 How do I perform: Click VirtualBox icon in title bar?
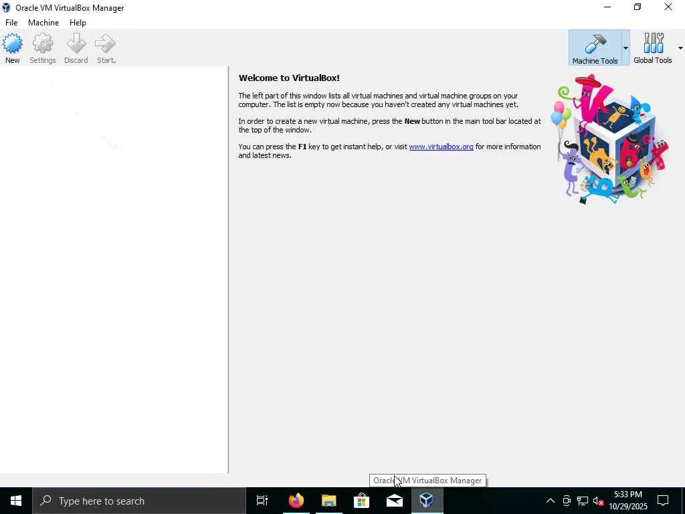point(6,7)
